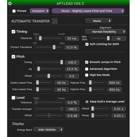Click the Decay 0.03 s value field
The width and height of the screenshot is (137, 137).
[119, 116]
